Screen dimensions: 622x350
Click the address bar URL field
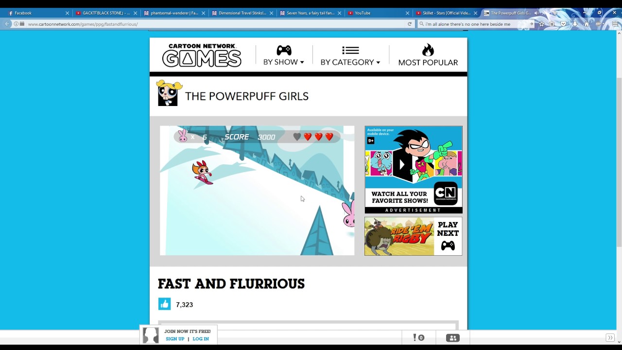pyautogui.click(x=214, y=24)
